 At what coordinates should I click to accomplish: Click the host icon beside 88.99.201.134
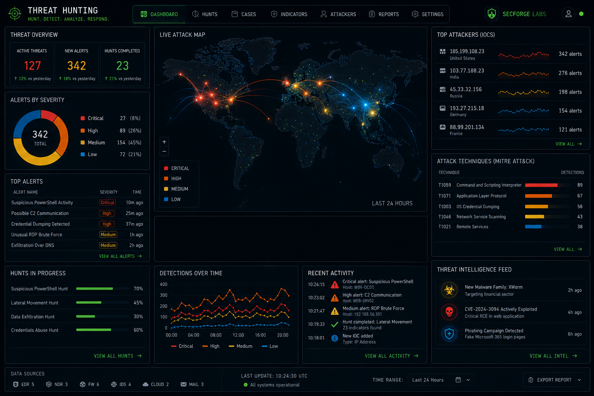(x=442, y=127)
